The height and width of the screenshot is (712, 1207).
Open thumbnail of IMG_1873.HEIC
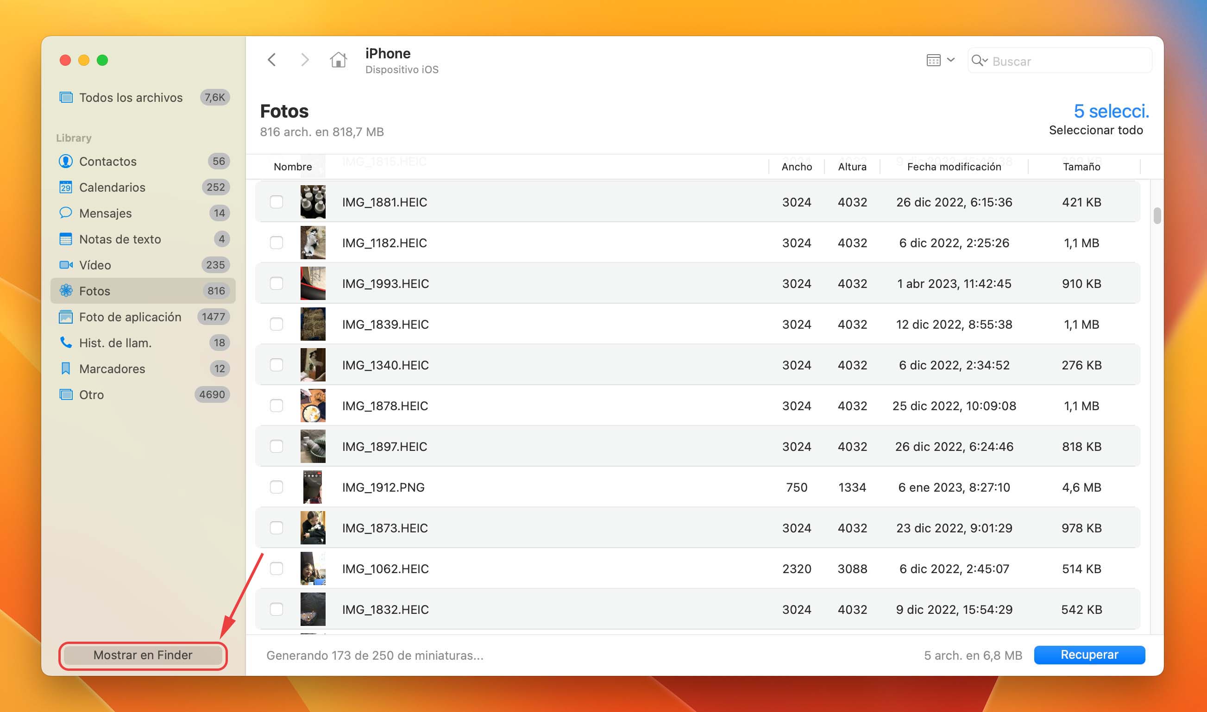[313, 528]
